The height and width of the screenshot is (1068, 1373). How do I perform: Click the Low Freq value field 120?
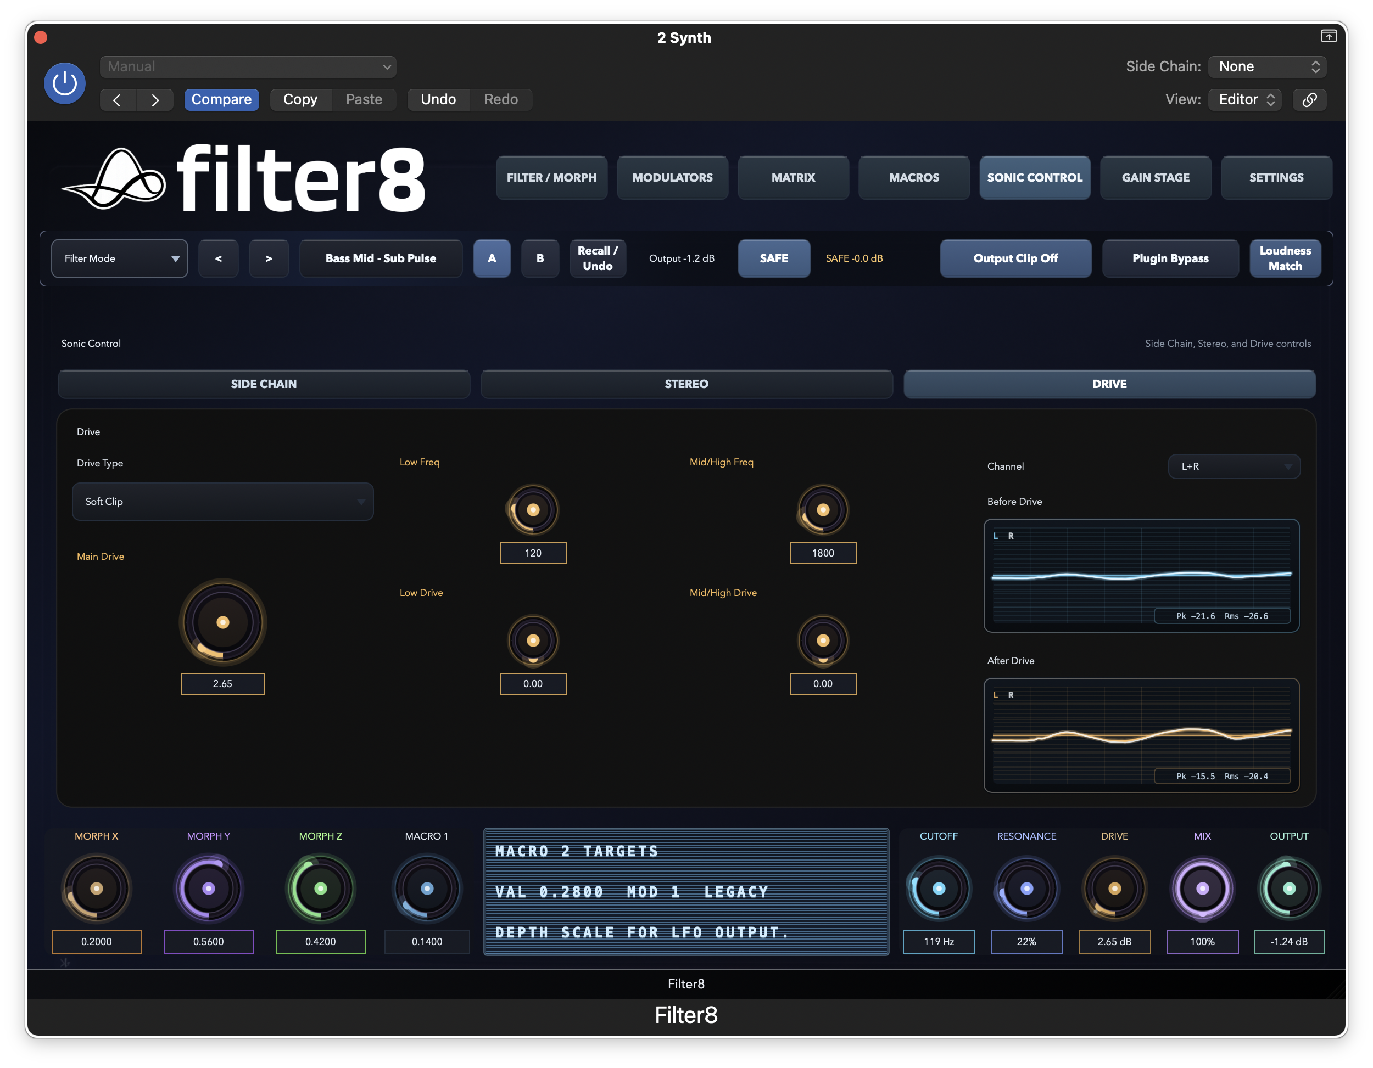tap(533, 552)
